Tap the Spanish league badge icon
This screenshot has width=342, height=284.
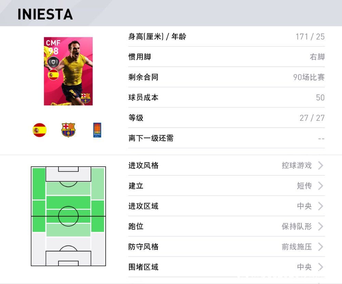(x=97, y=130)
